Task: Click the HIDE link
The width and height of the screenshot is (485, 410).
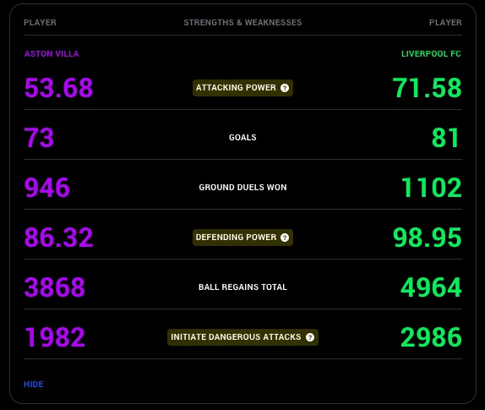Action: [x=34, y=385]
